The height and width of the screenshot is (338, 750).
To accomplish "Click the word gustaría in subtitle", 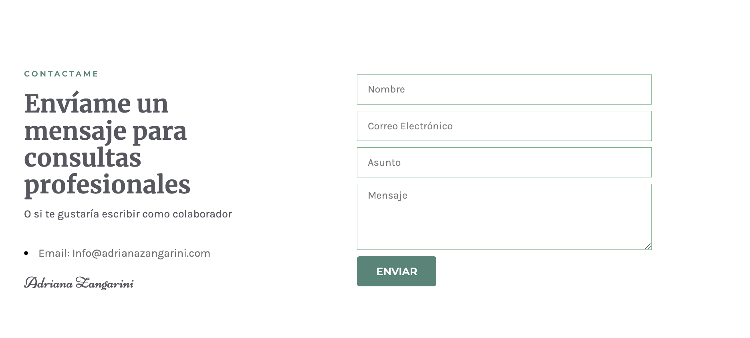I will click(79, 214).
